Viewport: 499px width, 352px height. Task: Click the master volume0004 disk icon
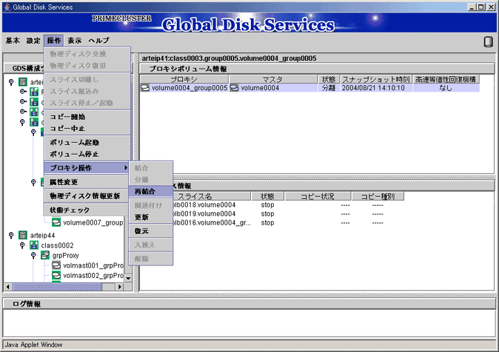click(234, 88)
